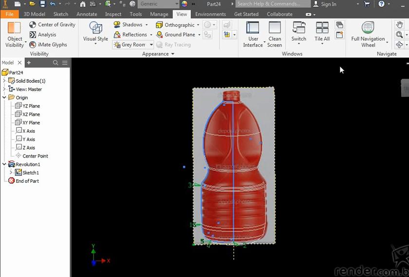
Task: Open the Inspect ribbon tab
Action: [x=113, y=14]
